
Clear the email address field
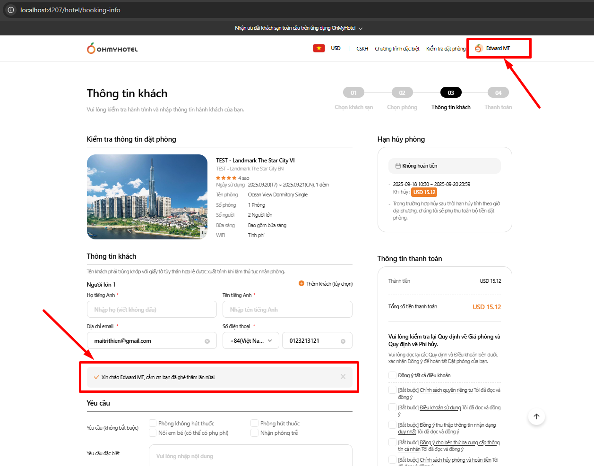click(207, 341)
